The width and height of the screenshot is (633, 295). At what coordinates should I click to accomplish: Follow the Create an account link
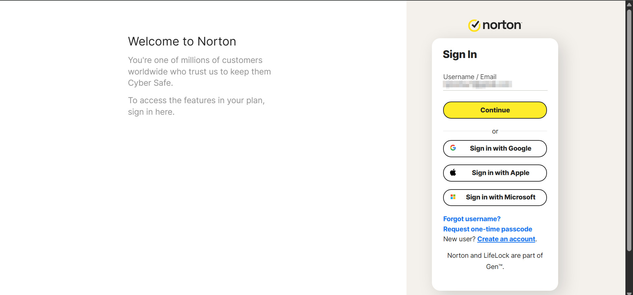(x=506, y=239)
